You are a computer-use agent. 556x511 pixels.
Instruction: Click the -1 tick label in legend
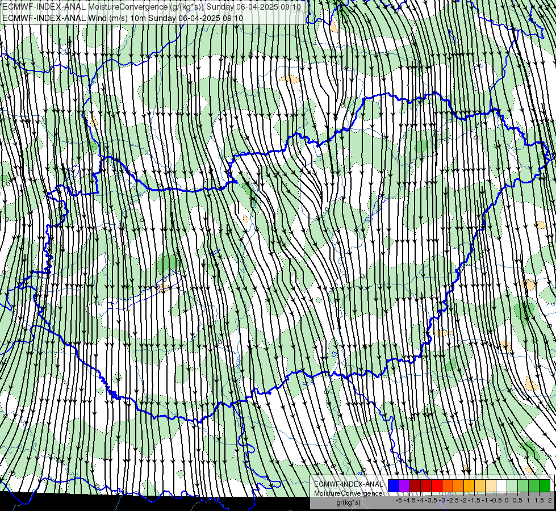485,500
